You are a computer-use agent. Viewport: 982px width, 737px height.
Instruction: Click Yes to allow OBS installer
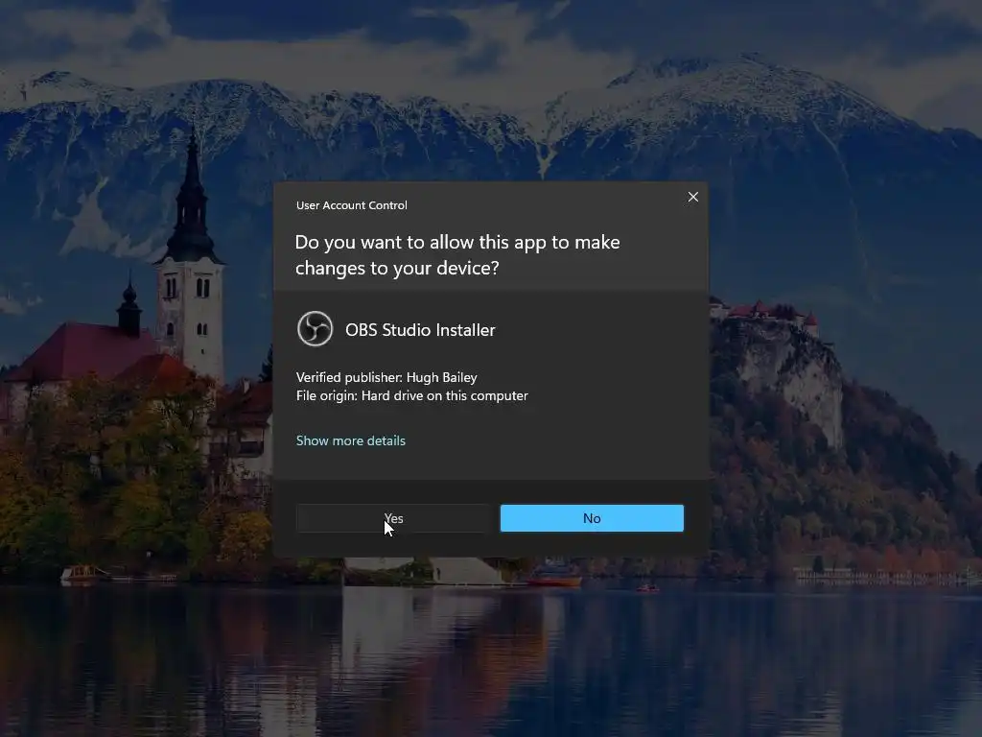tap(392, 518)
